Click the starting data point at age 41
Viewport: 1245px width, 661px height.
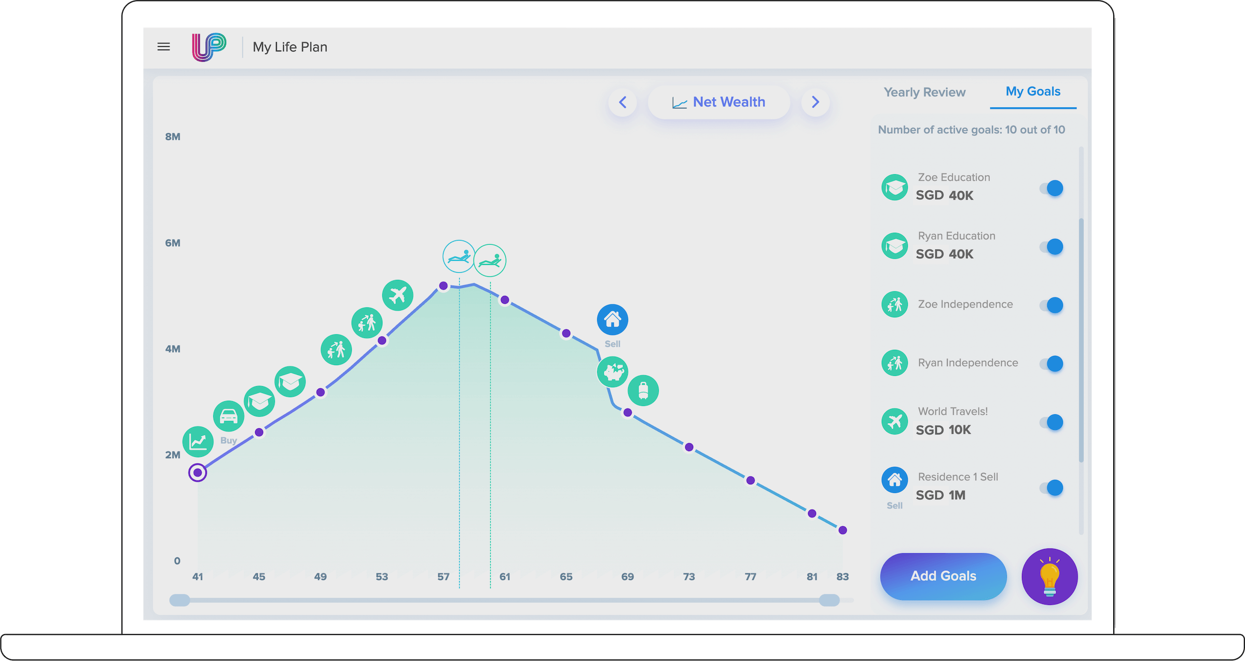point(198,473)
